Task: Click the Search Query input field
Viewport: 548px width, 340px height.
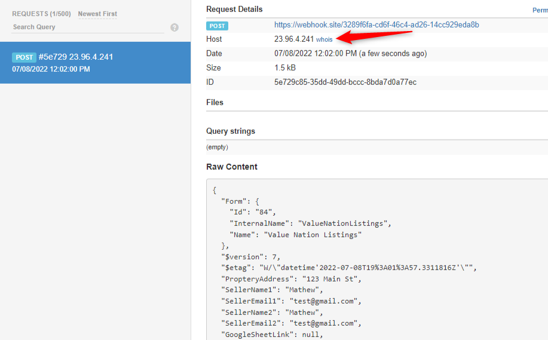Action: coord(88,27)
